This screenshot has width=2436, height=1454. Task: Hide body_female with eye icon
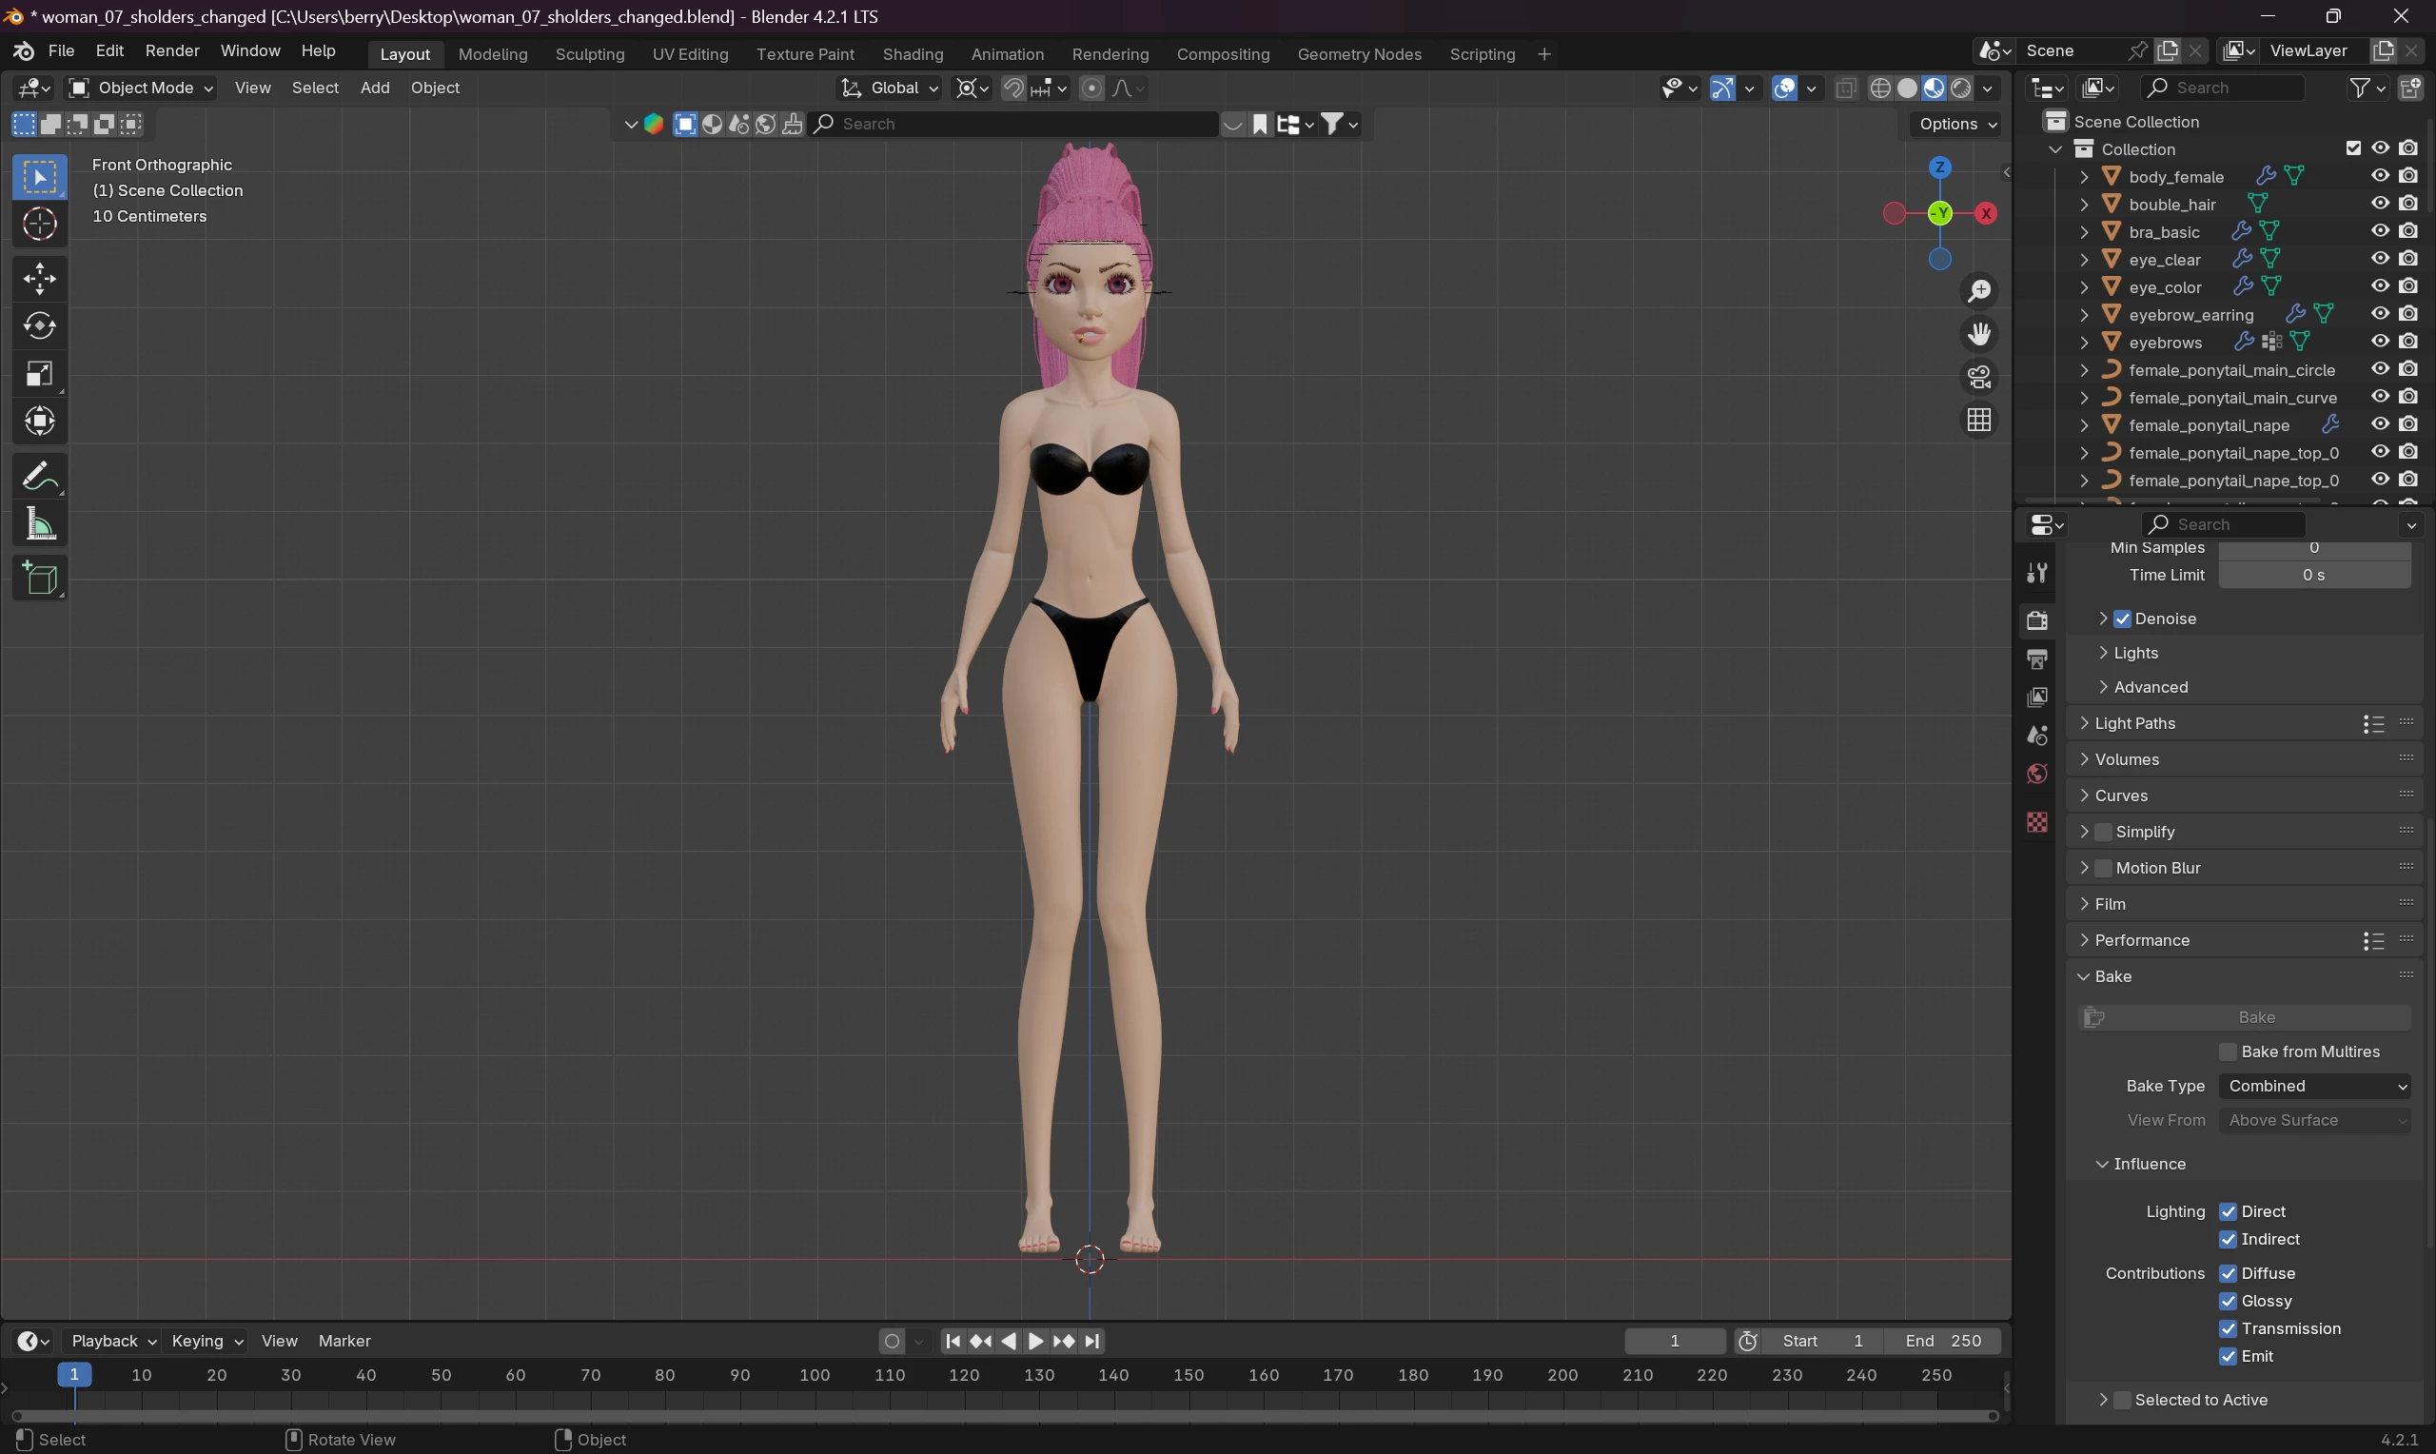2380,176
